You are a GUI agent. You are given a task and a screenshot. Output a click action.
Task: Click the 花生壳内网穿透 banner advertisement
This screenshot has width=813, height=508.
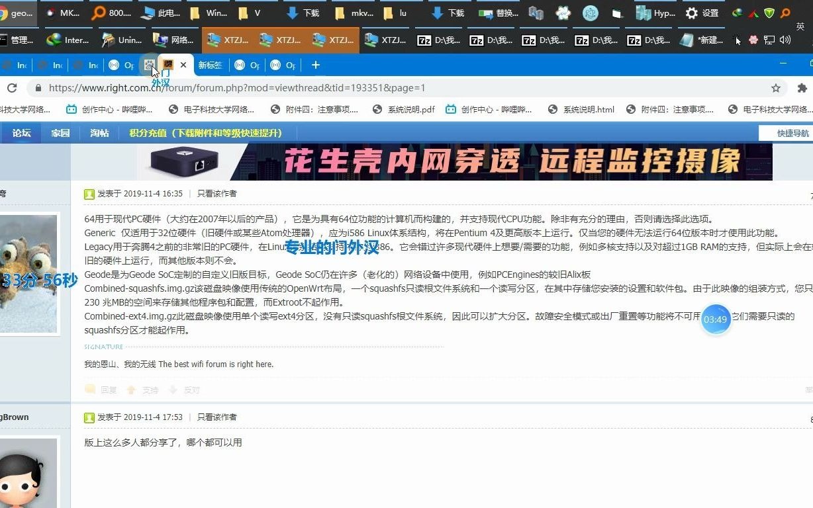coord(455,162)
